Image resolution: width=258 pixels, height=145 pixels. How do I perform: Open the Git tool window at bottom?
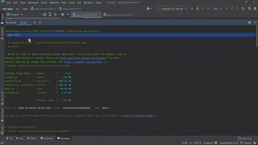tap(9, 139)
